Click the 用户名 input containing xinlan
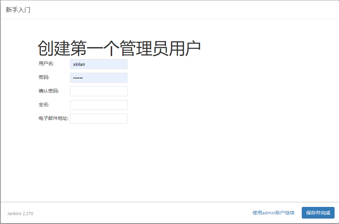 click(x=98, y=64)
